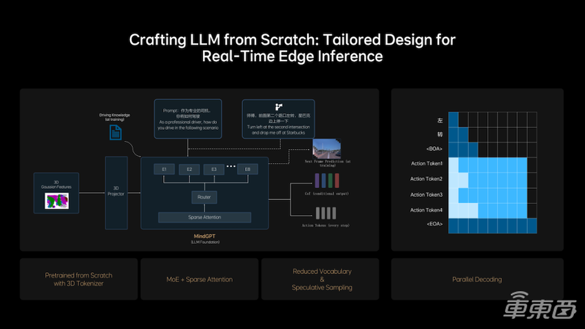Image resolution: width=585 pixels, height=329 pixels.
Task: Select the E3 expert block
Action: [213, 169]
